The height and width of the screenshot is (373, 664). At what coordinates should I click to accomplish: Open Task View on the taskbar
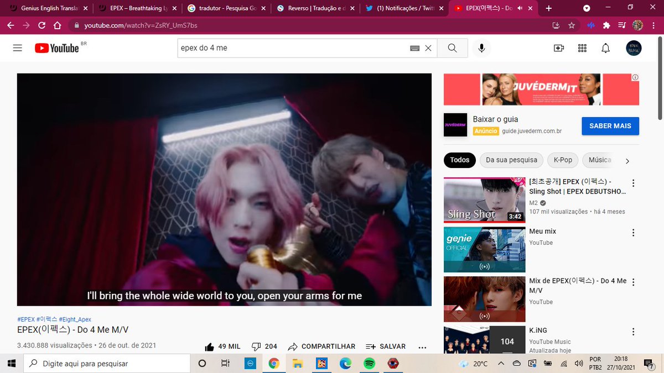pos(225,364)
